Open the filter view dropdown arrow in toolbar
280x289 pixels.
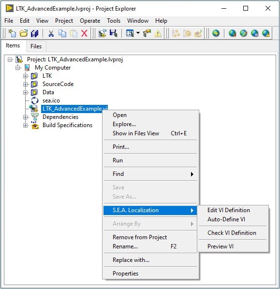(x=138, y=33)
